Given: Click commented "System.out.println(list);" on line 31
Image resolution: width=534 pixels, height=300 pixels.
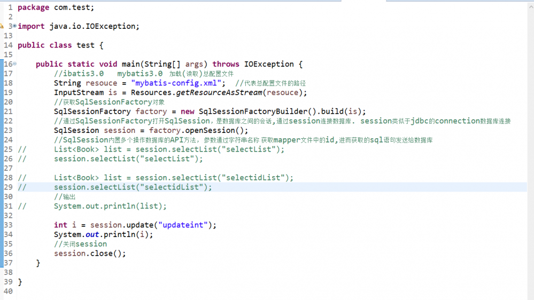Looking at the screenshot, I should click(110, 207).
